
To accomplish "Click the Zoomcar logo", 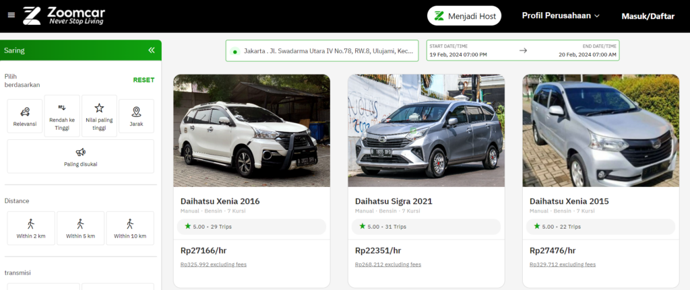I will pos(64,15).
